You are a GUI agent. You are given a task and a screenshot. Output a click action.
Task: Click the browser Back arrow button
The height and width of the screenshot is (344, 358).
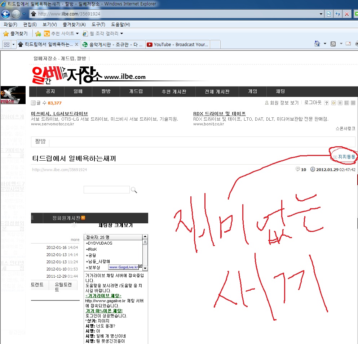click(5, 14)
